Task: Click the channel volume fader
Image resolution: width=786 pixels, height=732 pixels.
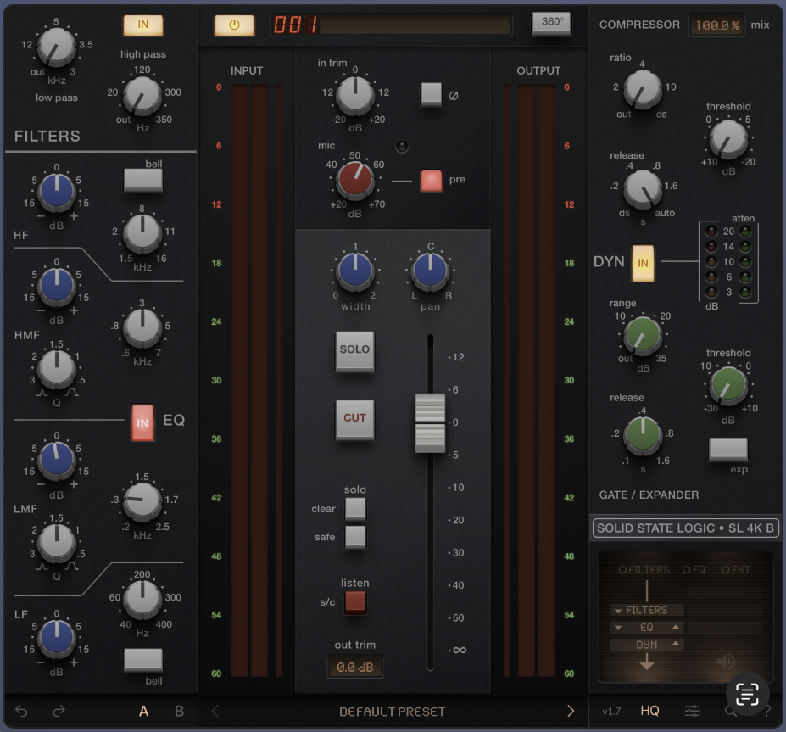Action: [x=429, y=422]
